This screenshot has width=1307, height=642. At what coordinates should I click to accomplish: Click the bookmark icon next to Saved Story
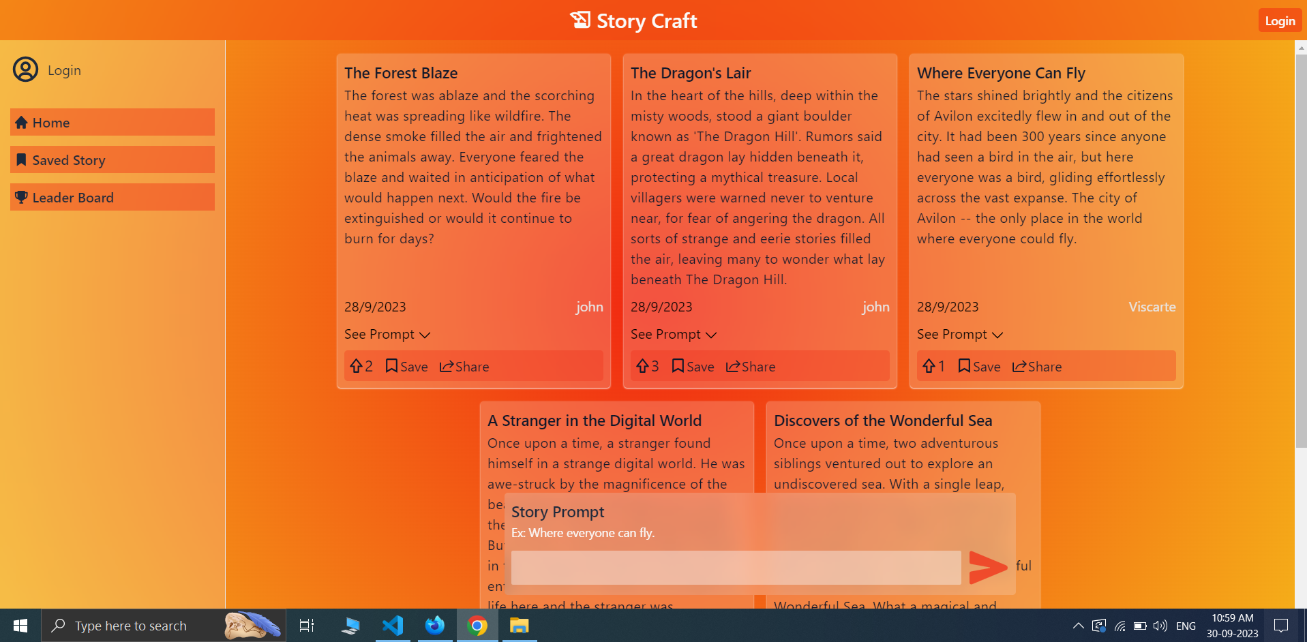tap(21, 159)
